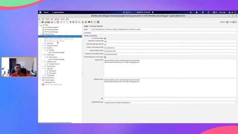Click Start no pauses toolbar icon

(74, 22)
